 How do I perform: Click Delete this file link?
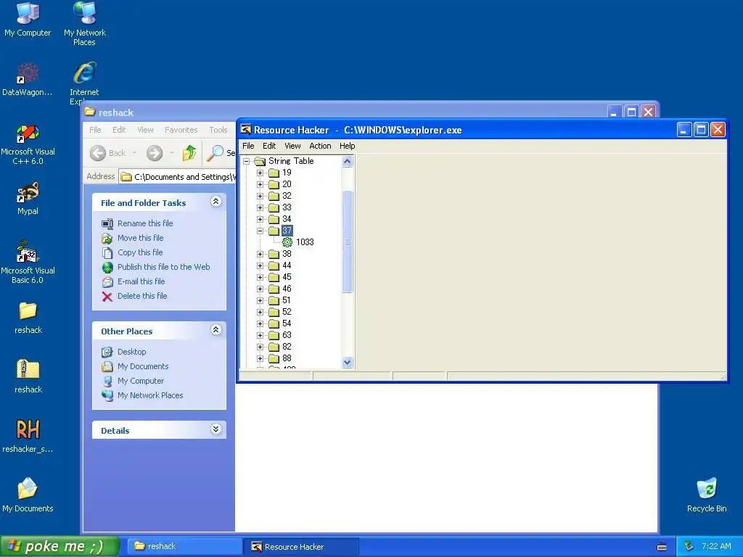142,296
